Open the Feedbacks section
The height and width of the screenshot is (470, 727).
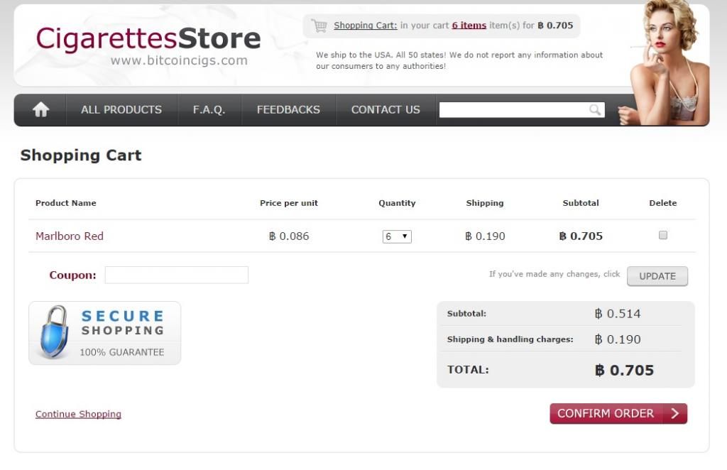288,109
